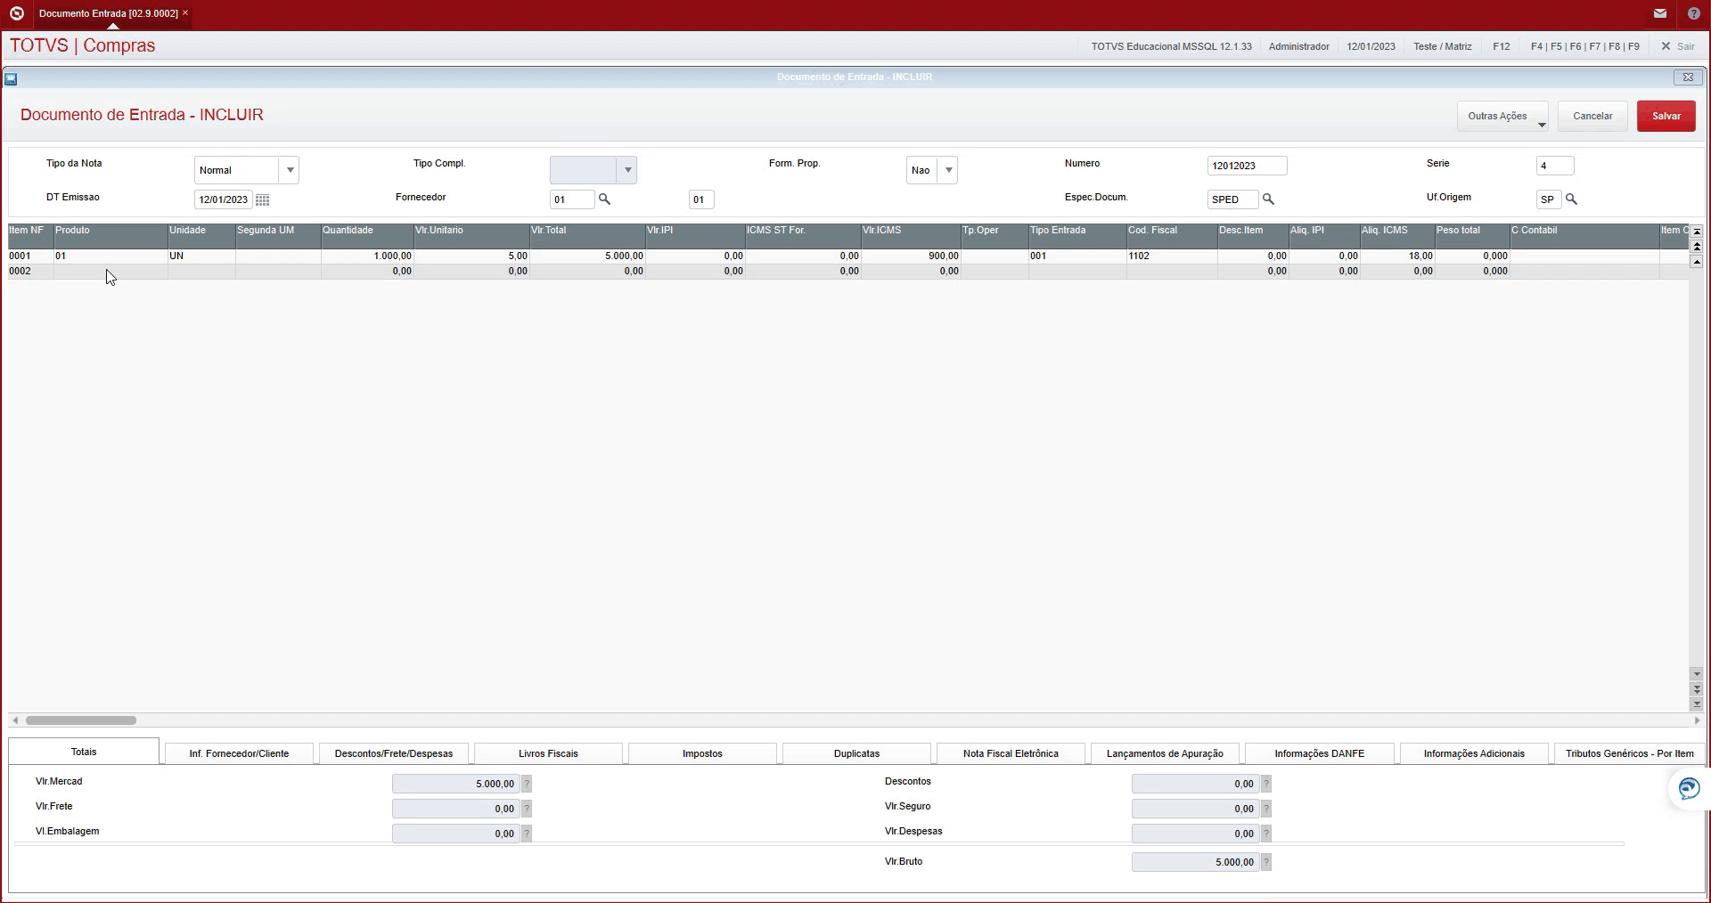This screenshot has height=903, width=1711.
Task: Click the TOTVS logo icon
Action: pos(16,13)
